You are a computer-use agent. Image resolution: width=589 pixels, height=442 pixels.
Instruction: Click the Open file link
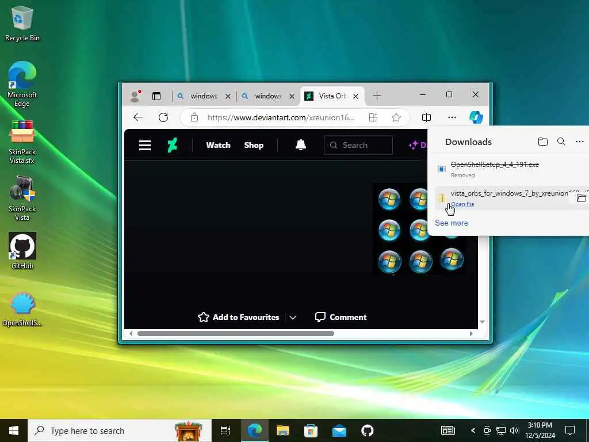[x=462, y=204]
